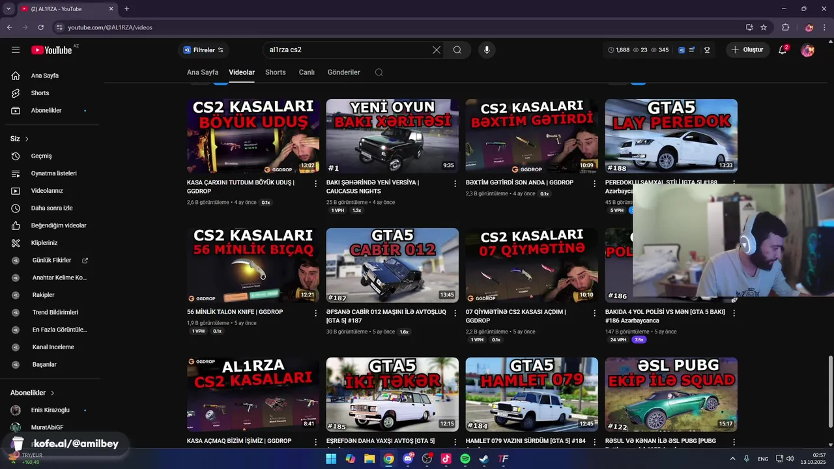Open more options for BAKIDA 4 YOL POLİSİ video
The image size is (834, 469).
(734, 313)
